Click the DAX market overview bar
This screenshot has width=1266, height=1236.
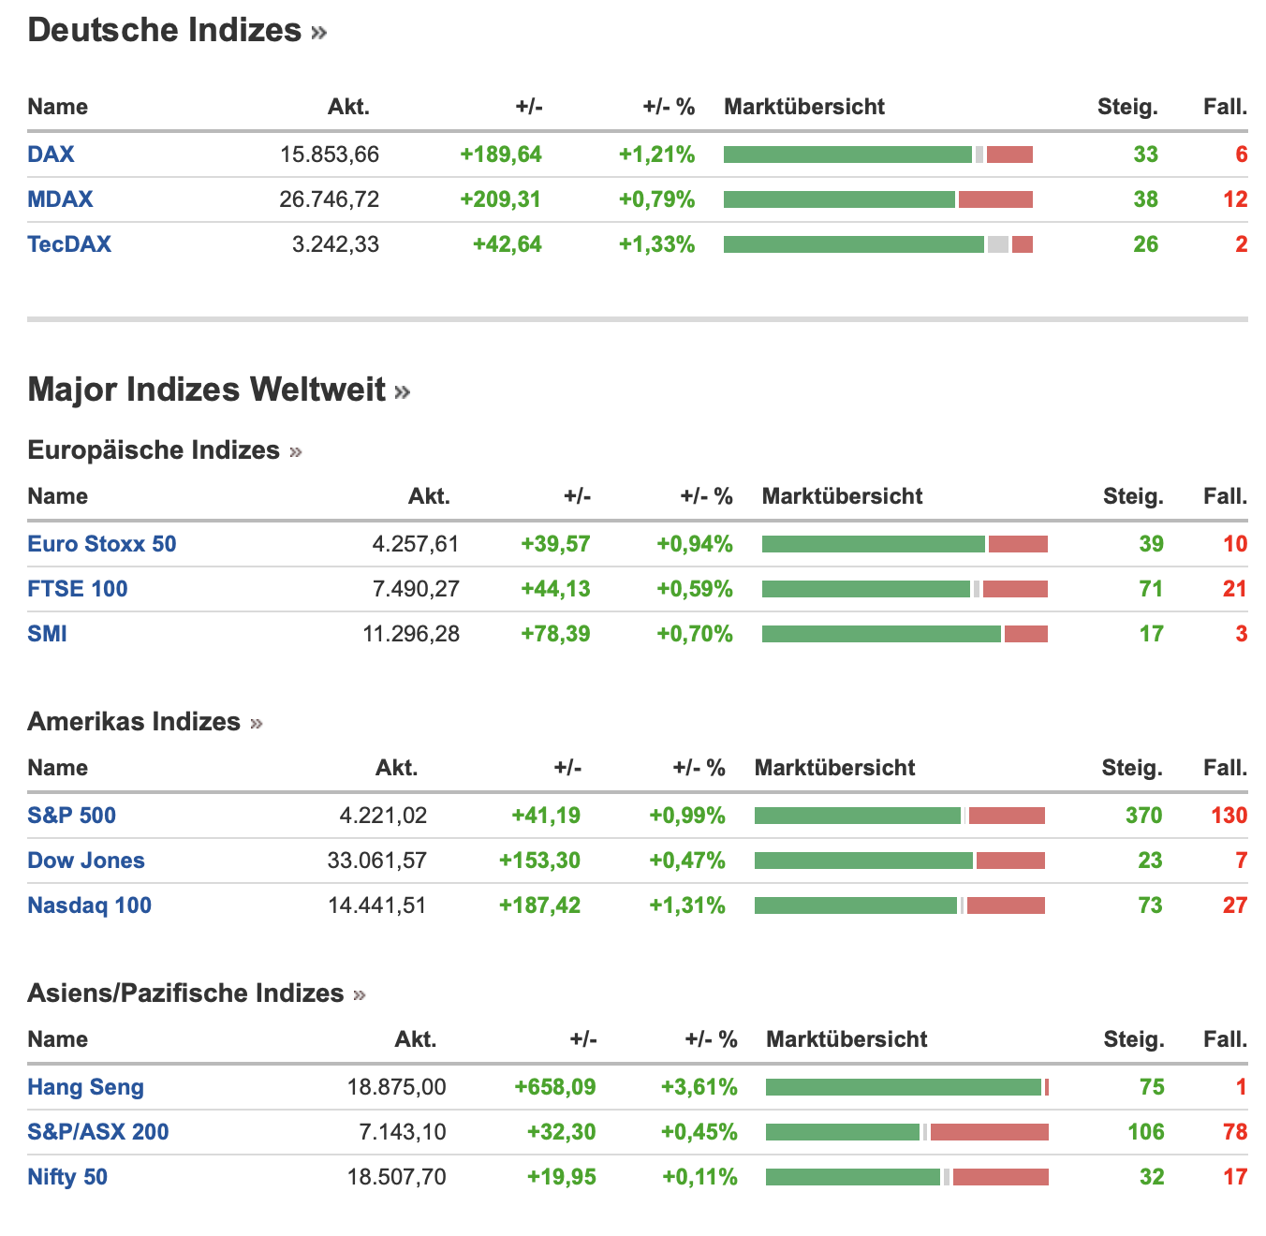(x=877, y=154)
